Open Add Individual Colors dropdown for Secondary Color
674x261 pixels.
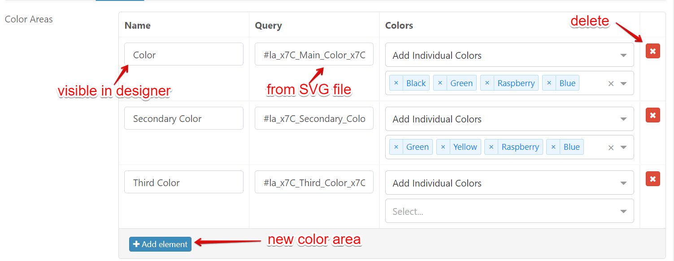point(509,119)
